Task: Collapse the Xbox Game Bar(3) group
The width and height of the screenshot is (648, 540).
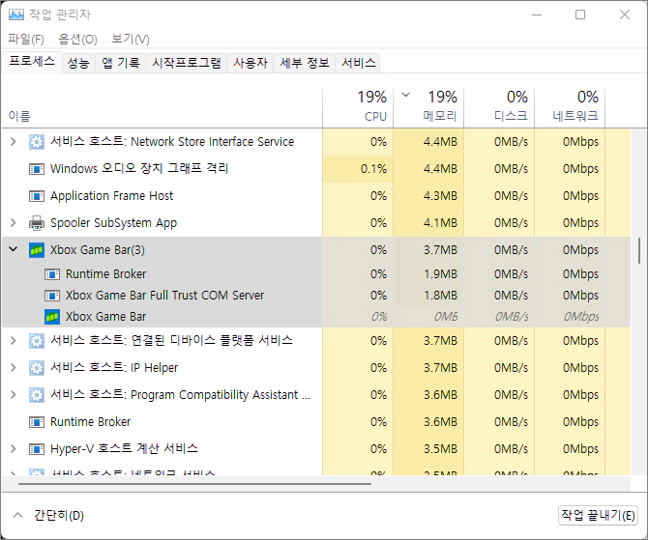Action: click(x=14, y=249)
